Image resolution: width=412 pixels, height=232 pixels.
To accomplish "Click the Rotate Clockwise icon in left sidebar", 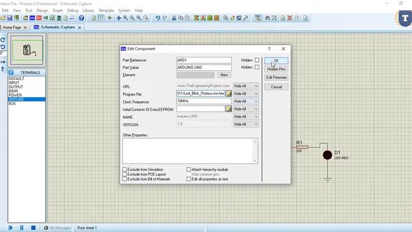I will (x=3, y=40).
